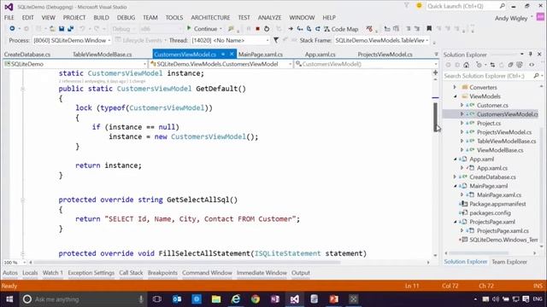Collapse the App.xaml node

[455, 159]
